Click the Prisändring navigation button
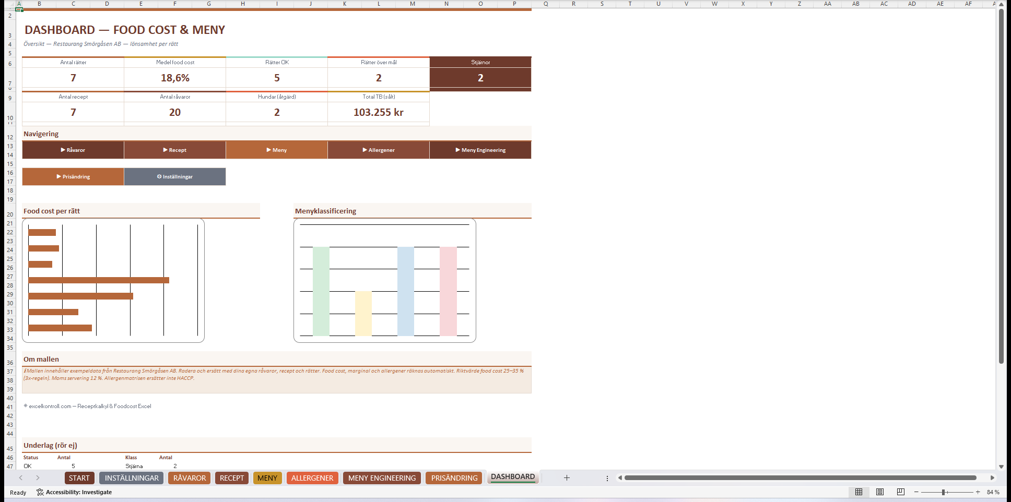Image resolution: width=1011 pixels, height=502 pixels. [x=73, y=176]
